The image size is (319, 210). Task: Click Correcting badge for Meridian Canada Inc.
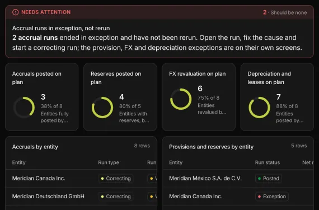pos(115,179)
